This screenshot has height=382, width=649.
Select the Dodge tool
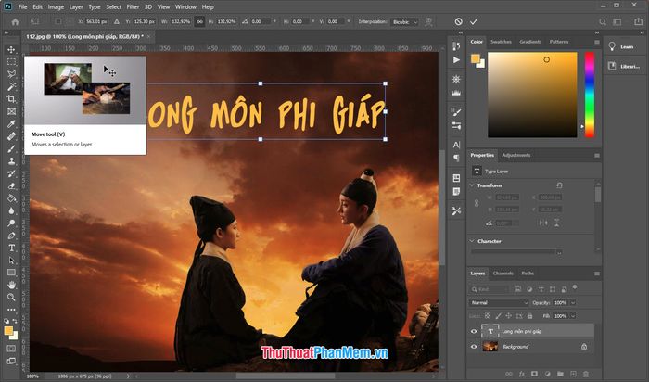pos(11,223)
